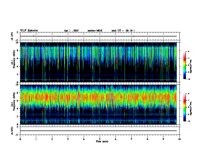Click the ch.3 voltage waveform trace
Viewport: 202px width, 156px height.
(98, 131)
